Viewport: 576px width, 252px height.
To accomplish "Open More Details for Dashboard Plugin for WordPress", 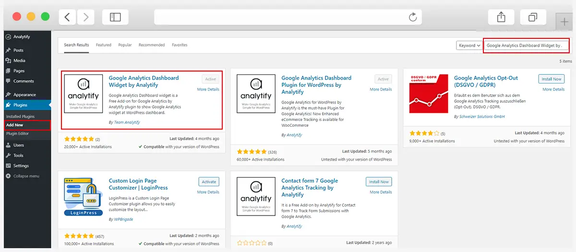I will (x=381, y=89).
